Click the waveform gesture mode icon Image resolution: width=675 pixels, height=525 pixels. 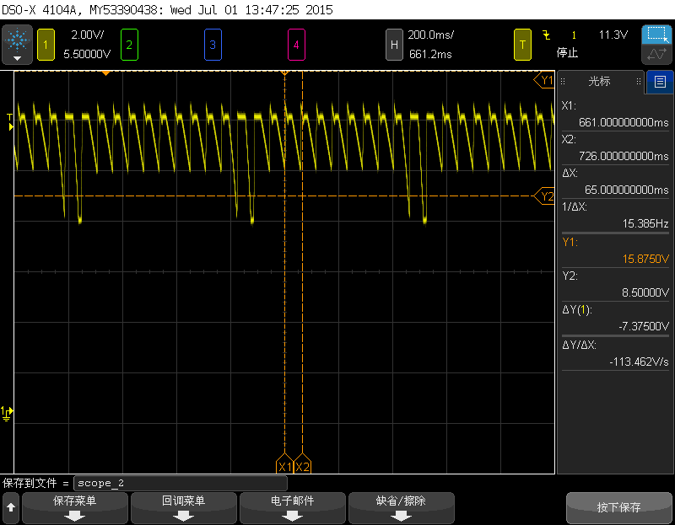point(656,55)
